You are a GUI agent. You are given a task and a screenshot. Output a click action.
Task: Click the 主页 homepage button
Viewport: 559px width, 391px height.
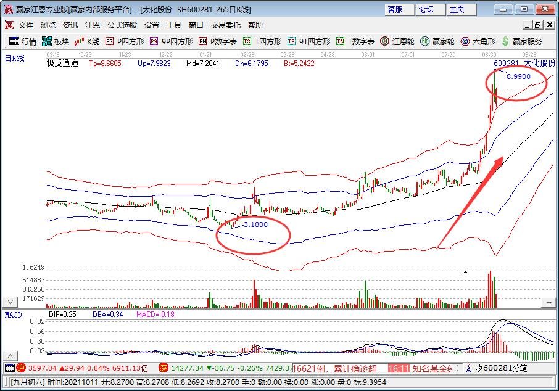tap(457, 9)
